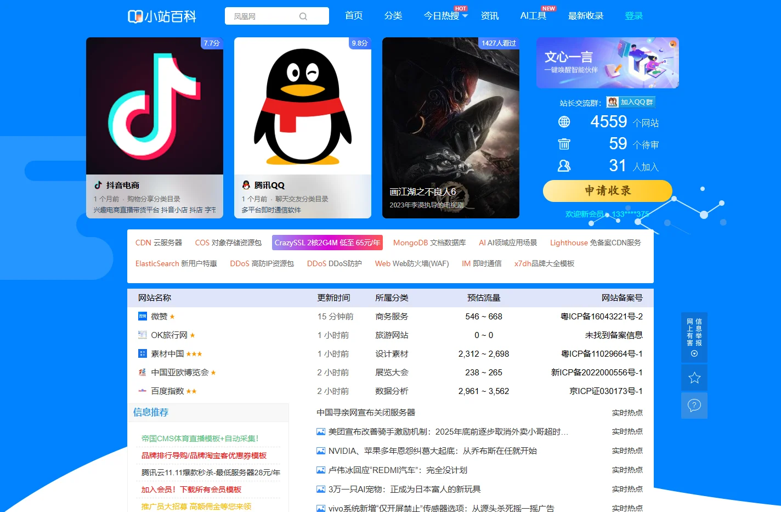The width and height of the screenshot is (781, 512).
Task: Click the 文心一言 banner ad
Action: (608, 63)
